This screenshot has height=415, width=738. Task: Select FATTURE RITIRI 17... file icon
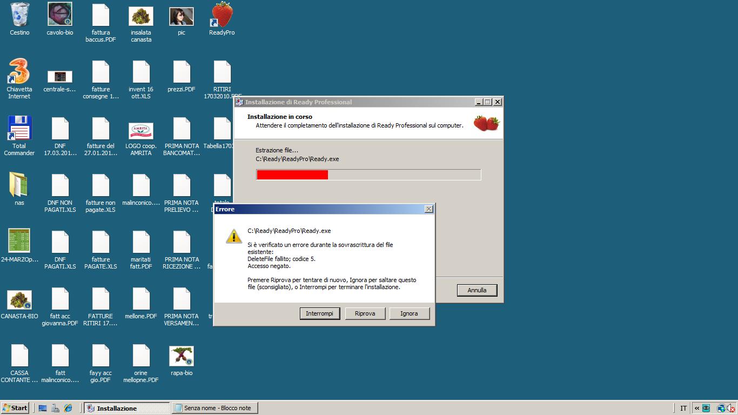pyautogui.click(x=100, y=298)
